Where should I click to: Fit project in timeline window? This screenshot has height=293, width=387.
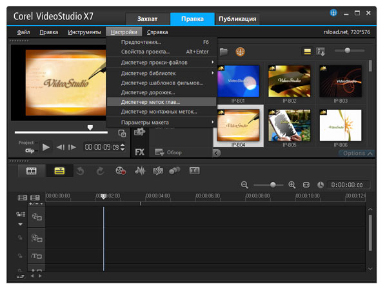306,185
